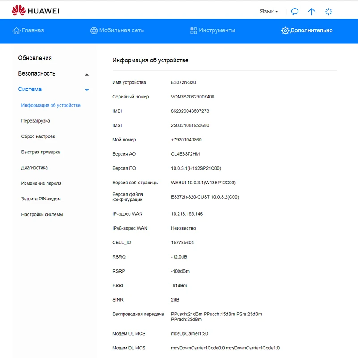The image size is (358, 358).
Task: Switch to the Инструменты tab
Action: click(217, 30)
